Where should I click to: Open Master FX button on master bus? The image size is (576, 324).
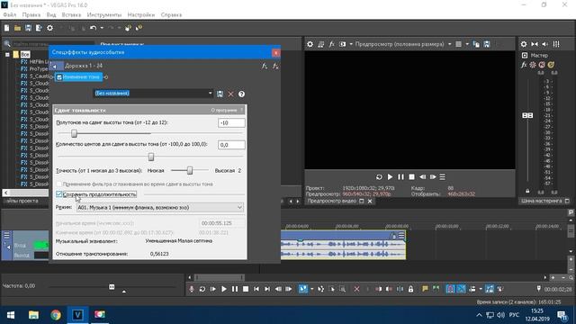[x=524, y=65]
